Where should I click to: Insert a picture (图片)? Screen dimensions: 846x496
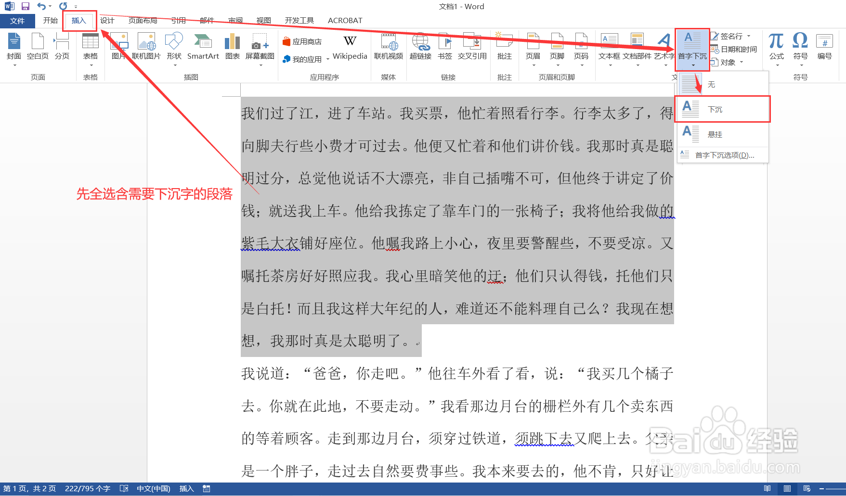point(118,47)
